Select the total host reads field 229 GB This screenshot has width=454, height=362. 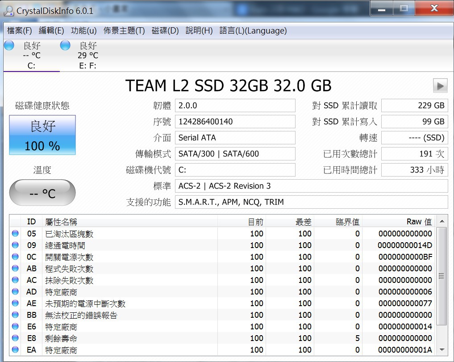[415, 105]
